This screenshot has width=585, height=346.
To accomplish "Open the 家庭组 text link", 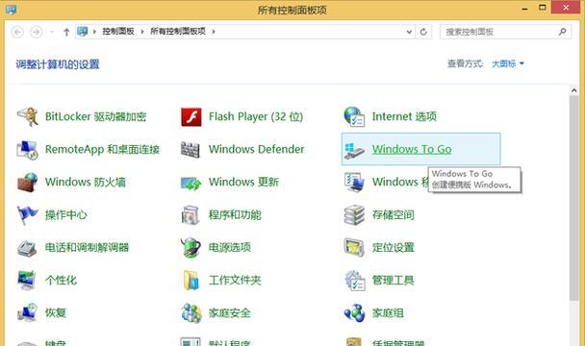I will [x=388, y=312].
